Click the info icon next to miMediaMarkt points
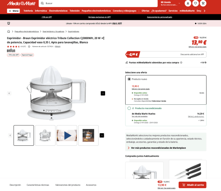The height and width of the screenshot is (191, 221). click(181, 62)
